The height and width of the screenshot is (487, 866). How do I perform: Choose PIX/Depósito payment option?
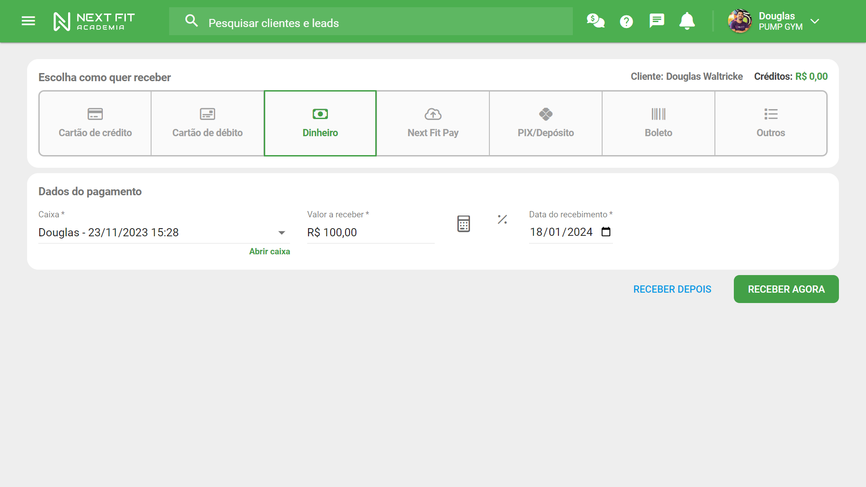click(546, 123)
